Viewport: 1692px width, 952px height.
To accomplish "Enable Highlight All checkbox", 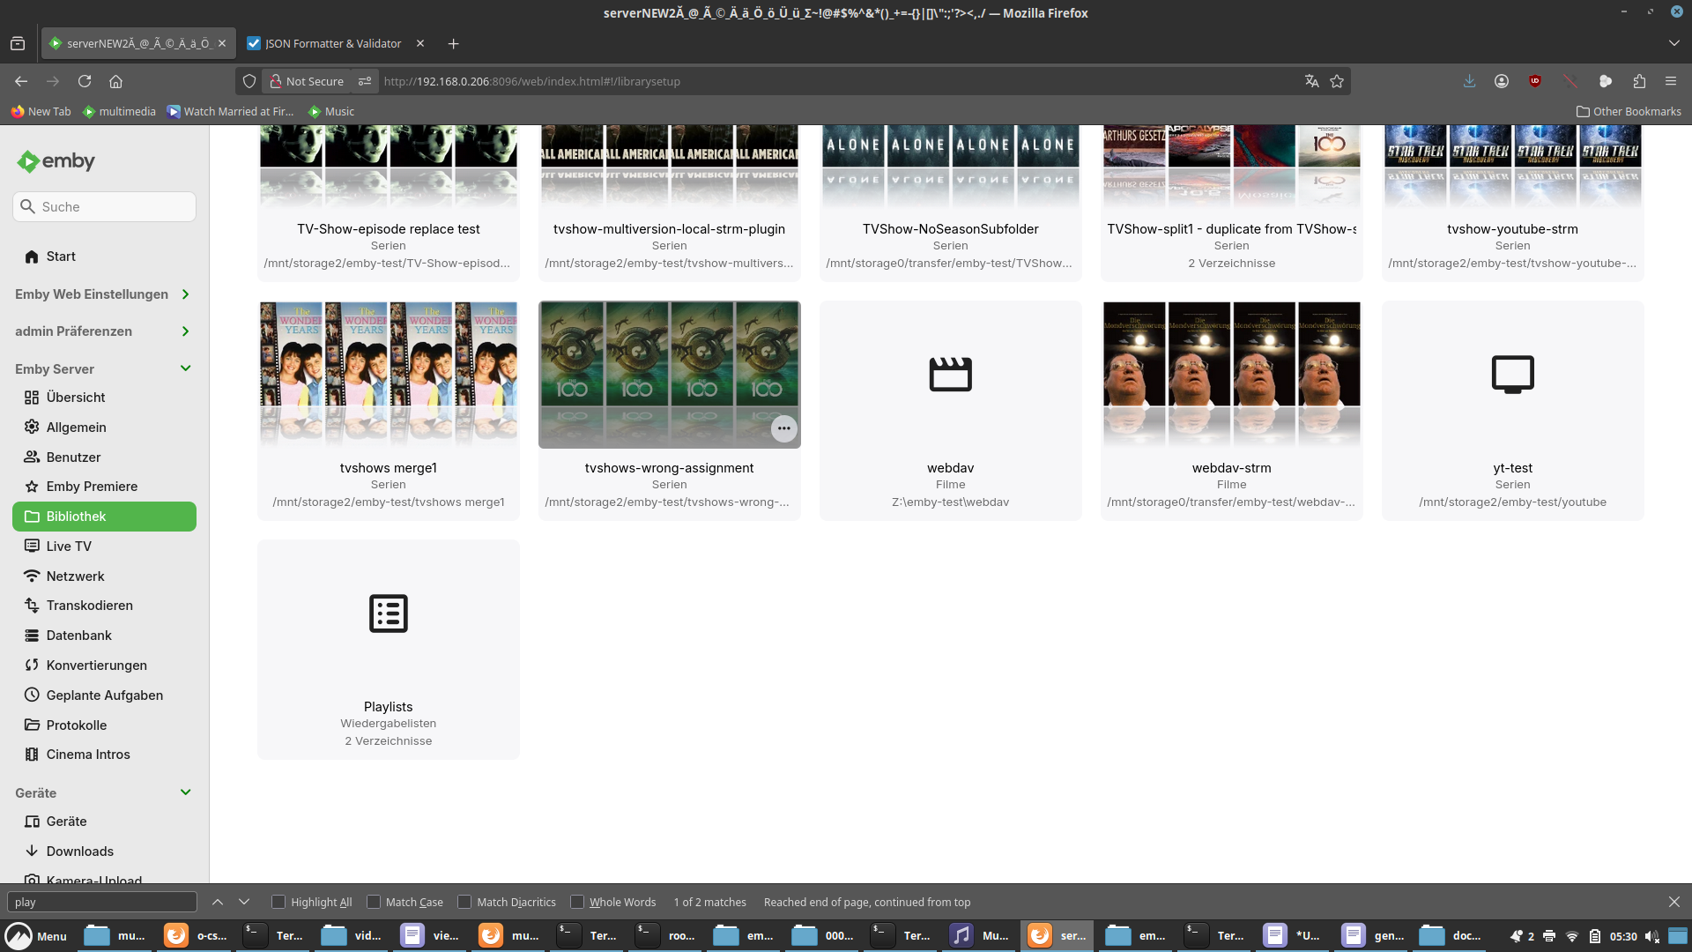I will [x=278, y=902].
